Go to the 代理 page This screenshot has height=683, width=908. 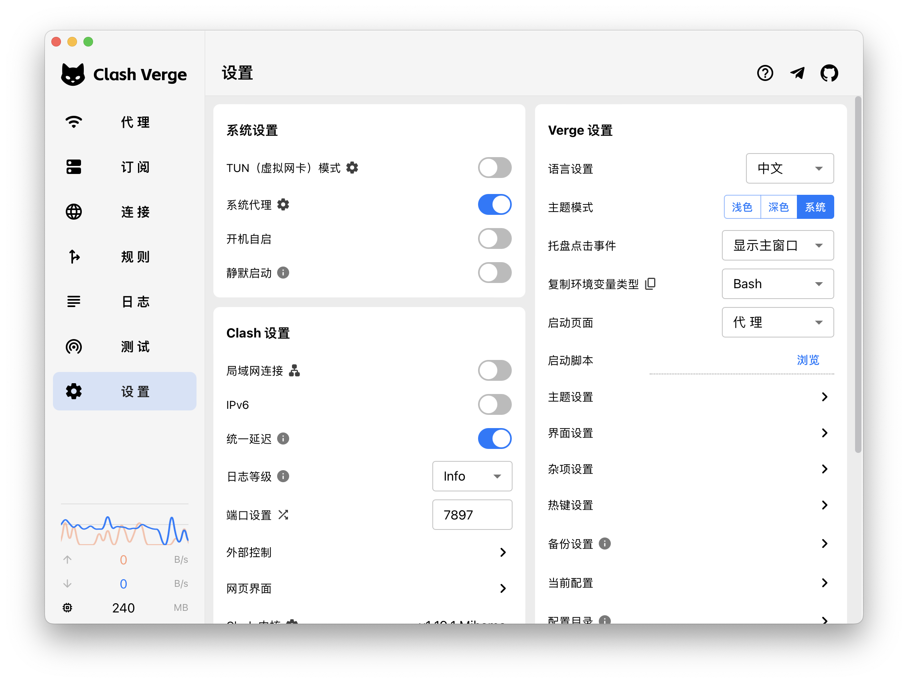125,122
